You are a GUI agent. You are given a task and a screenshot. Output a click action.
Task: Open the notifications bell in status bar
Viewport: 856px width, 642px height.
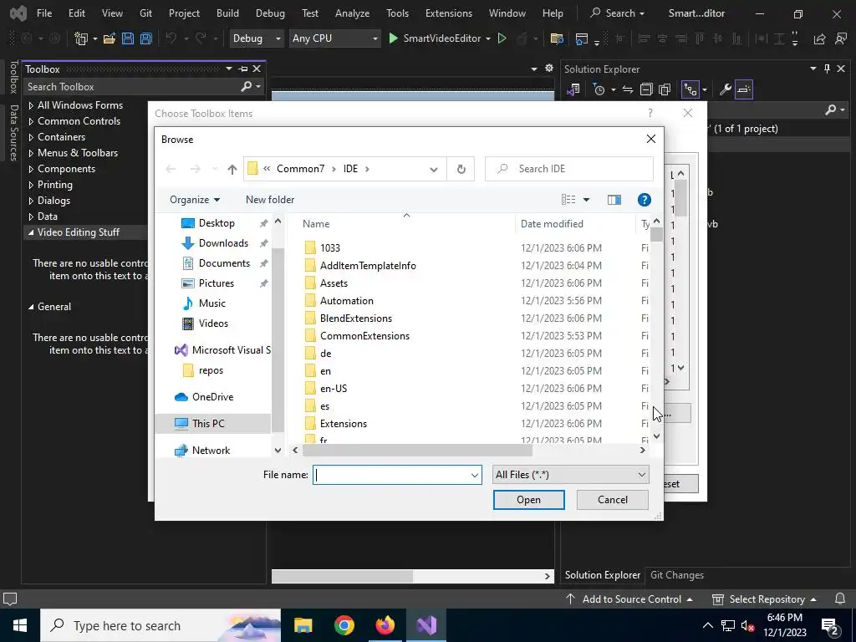tap(840, 599)
